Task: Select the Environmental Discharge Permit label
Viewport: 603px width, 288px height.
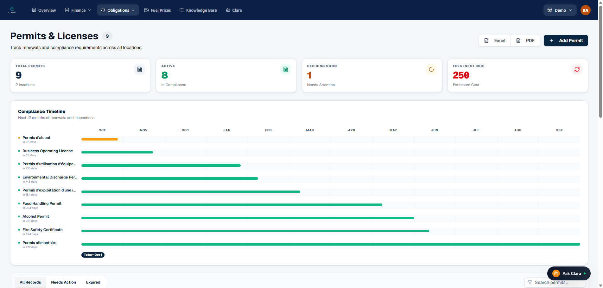Action: pyautogui.click(x=50, y=177)
